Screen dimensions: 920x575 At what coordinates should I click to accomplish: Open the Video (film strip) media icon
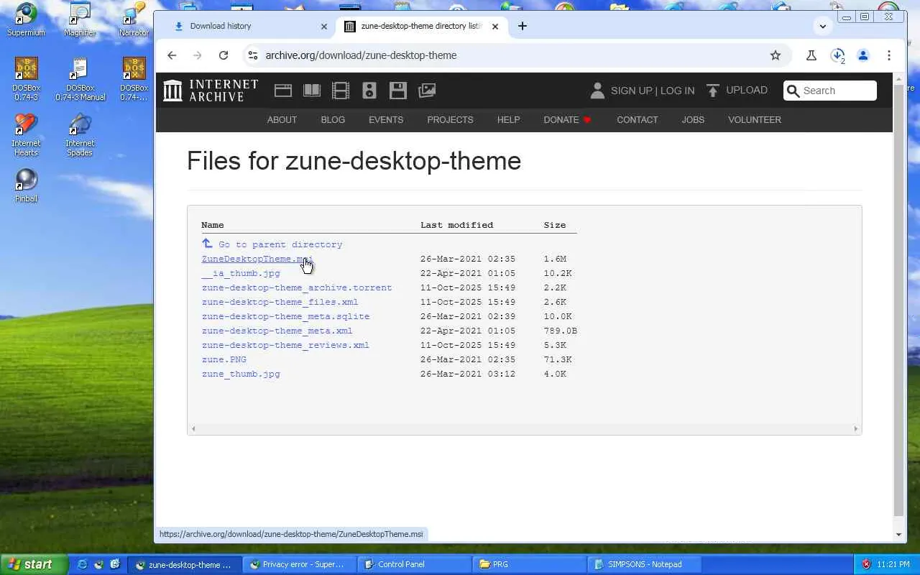341,91
